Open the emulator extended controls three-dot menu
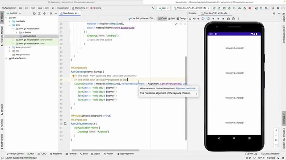The image size is (286, 160). coord(238,19)
